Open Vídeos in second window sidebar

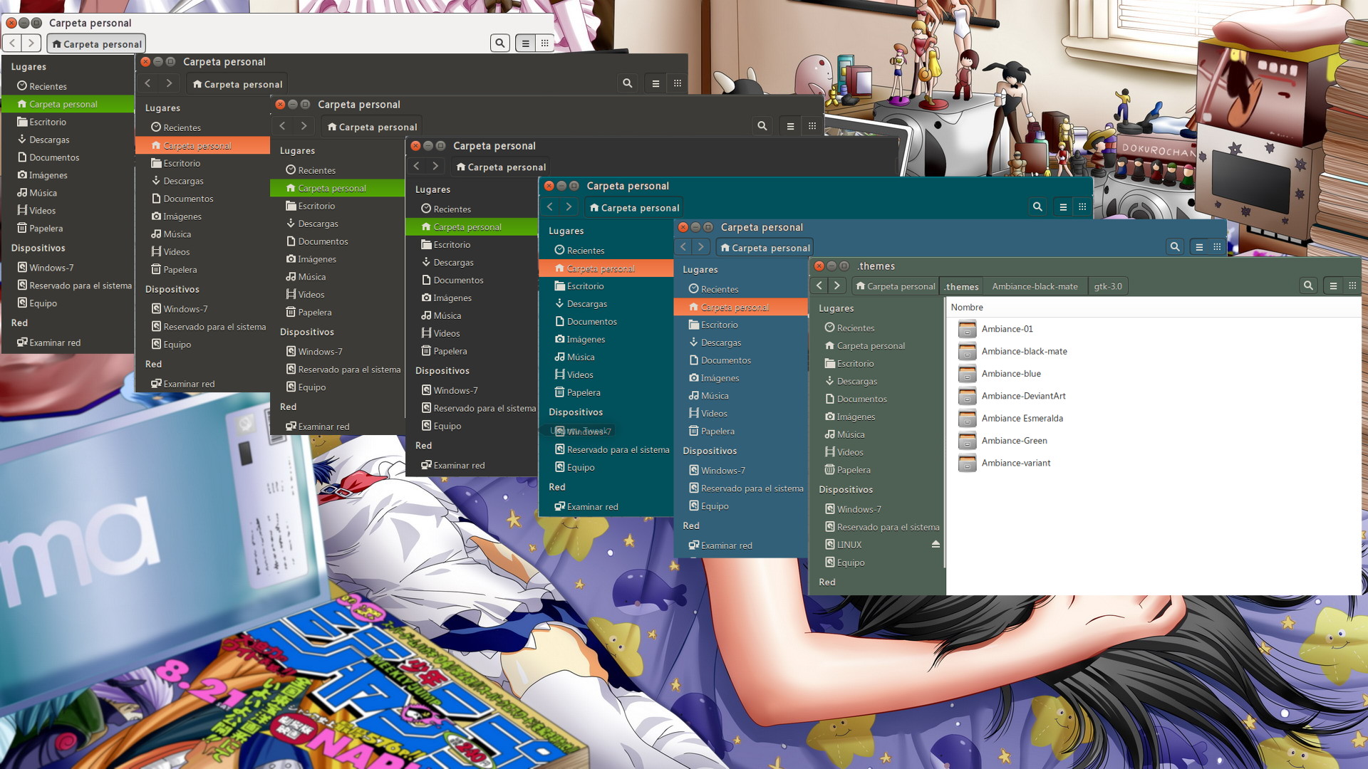pyautogui.click(x=202, y=252)
